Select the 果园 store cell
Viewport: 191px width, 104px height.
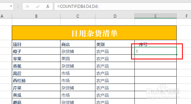pos(78,58)
